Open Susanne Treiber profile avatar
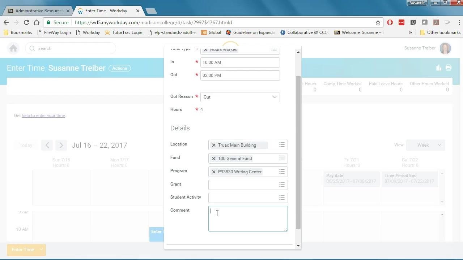The width and height of the screenshot is (463, 260). (445, 48)
